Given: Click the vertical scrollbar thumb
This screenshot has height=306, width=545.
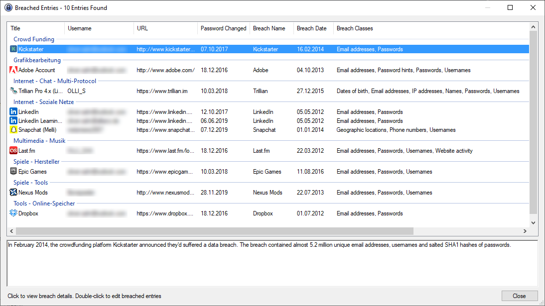Looking at the screenshot, I should pyautogui.click(x=533, y=122).
